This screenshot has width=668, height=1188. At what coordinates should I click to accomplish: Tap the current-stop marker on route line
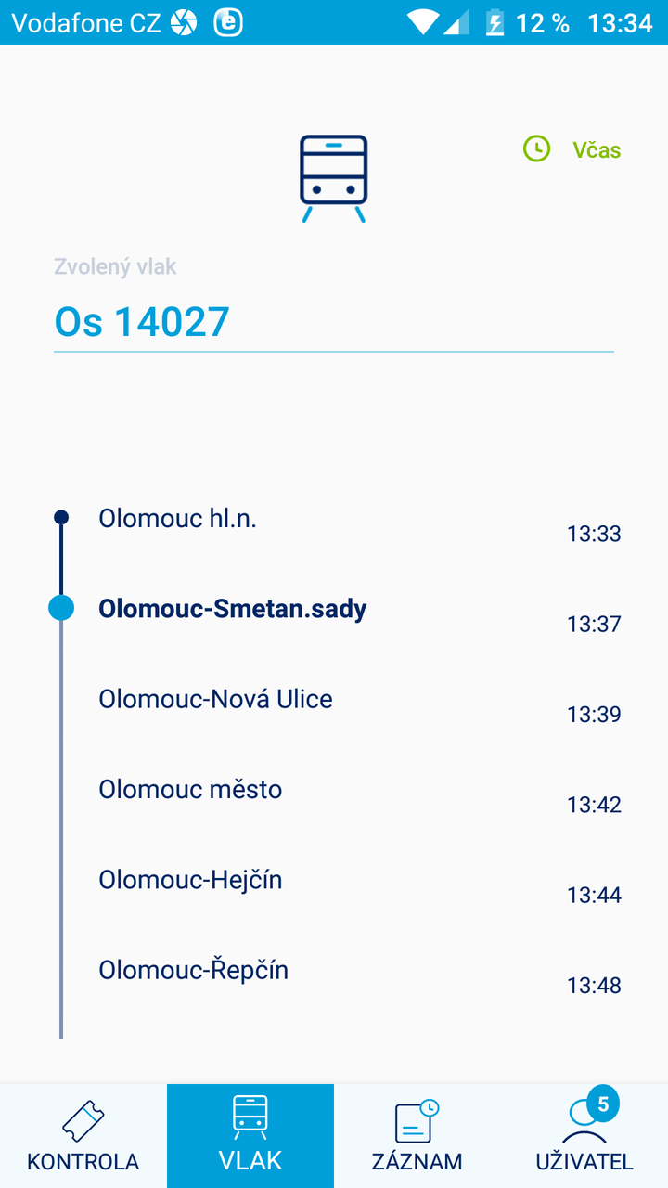(x=61, y=608)
